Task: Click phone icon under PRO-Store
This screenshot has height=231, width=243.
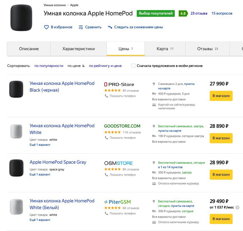Action: 106,96
